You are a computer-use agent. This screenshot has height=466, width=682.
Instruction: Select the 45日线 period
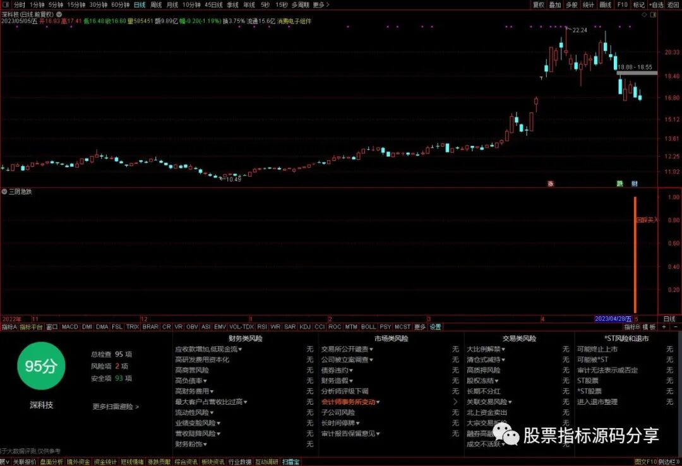tap(213, 5)
